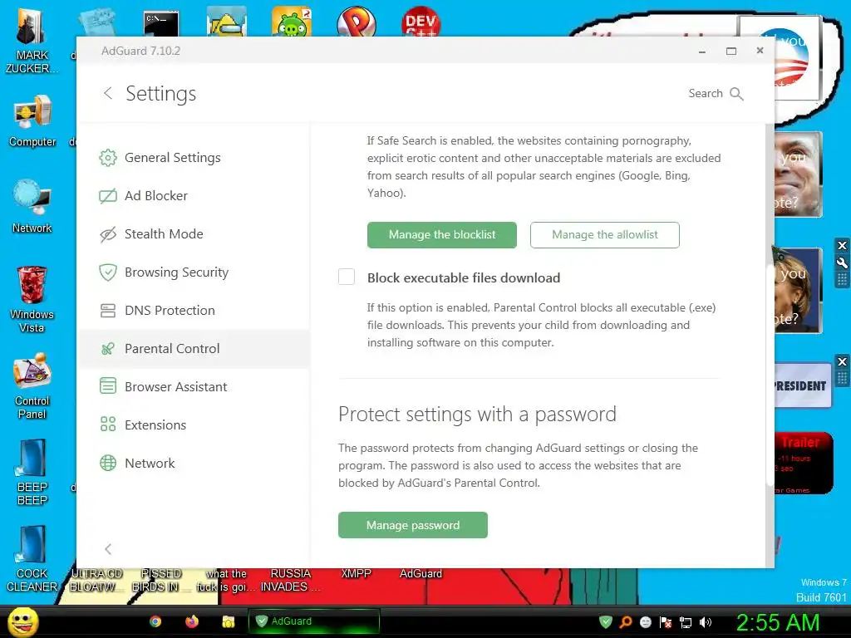Viewport: 851px width, 638px height.
Task: Select the COCK CLEANER desktop icon
Action: pos(32,559)
